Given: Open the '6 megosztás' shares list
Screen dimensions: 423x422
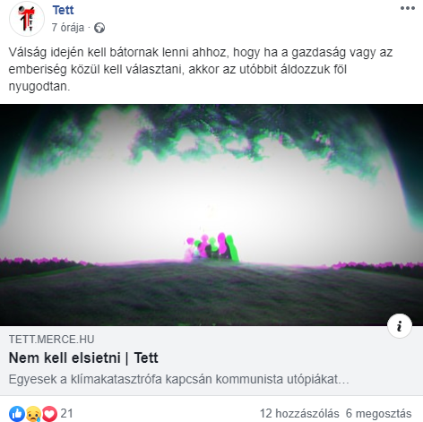Looking at the screenshot, I should point(378,414).
